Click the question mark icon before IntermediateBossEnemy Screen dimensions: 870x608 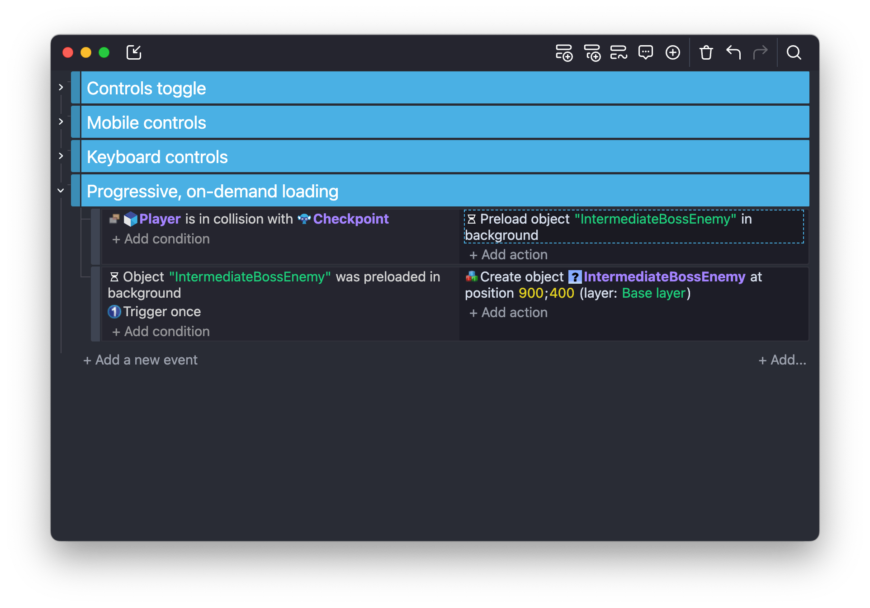pyautogui.click(x=575, y=277)
